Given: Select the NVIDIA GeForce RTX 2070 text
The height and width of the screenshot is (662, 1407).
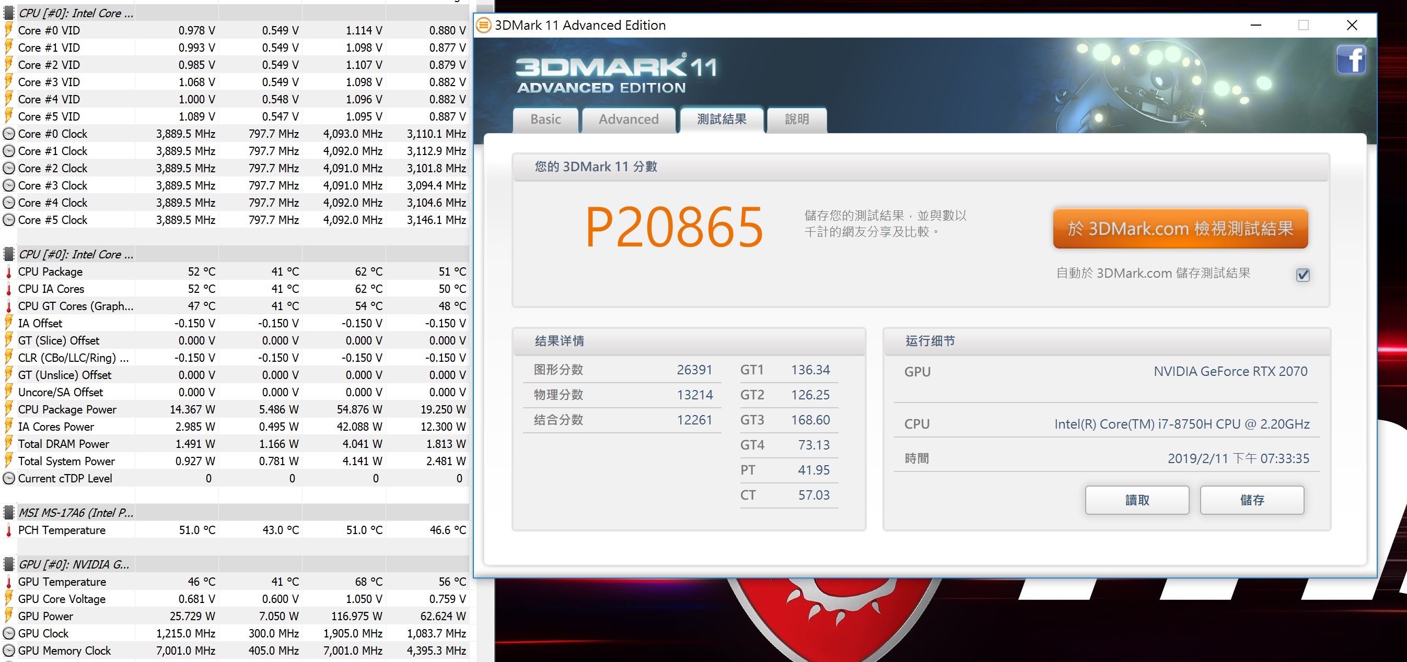Looking at the screenshot, I should (1230, 372).
